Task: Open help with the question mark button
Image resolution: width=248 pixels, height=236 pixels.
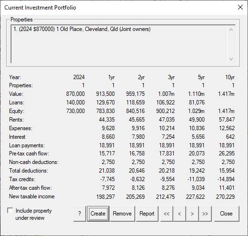Action: click(79, 214)
